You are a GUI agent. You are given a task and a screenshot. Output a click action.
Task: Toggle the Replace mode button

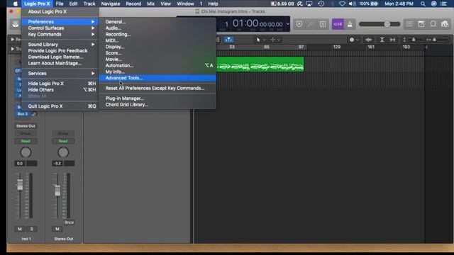click(299, 24)
